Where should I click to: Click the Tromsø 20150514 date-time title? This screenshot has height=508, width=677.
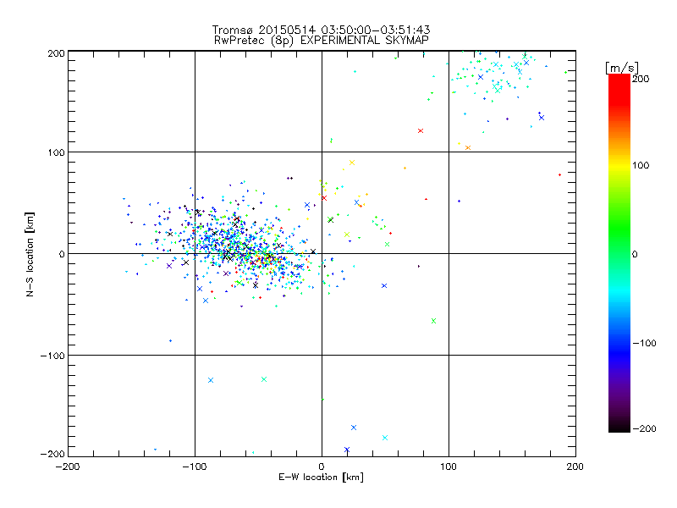click(321, 30)
